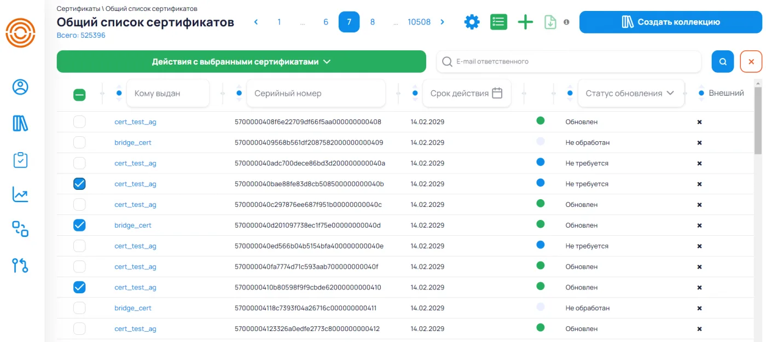Click Всего: 525396 total count

pos(81,35)
